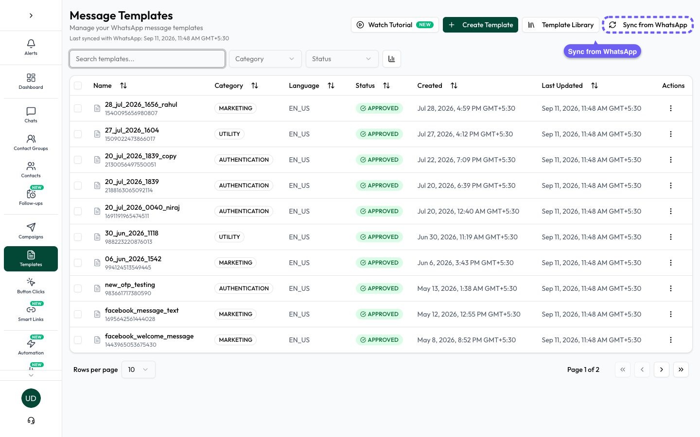Check the 20_jul_2026_0040_niraj row checkbox
This screenshot has width=700, height=437.
click(x=78, y=211)
